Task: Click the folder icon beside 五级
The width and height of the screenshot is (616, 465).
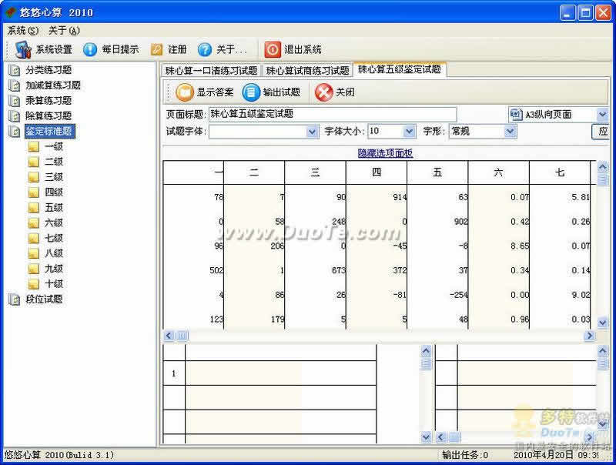Action: 34,208
